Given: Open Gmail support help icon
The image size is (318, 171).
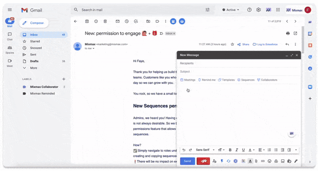Looking at the screenshot, I should tap(249, 10).
